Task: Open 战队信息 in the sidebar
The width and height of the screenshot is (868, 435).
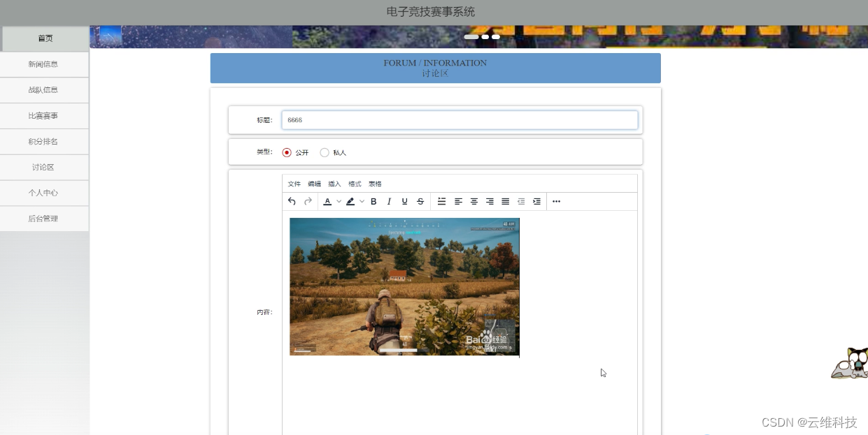Action: click(x=44, y=90)
